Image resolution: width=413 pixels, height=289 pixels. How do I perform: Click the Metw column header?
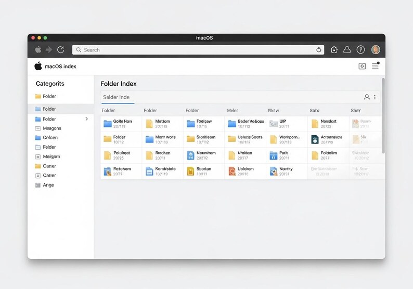point(274,111)
